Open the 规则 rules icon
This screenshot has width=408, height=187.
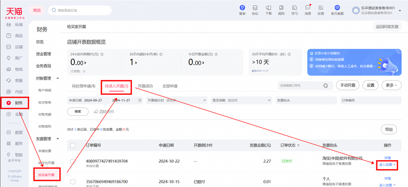[281, 8]
